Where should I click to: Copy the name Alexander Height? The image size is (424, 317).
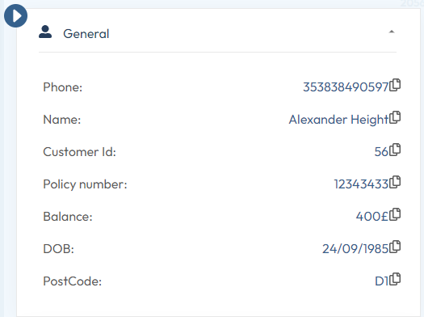(395, 117)
